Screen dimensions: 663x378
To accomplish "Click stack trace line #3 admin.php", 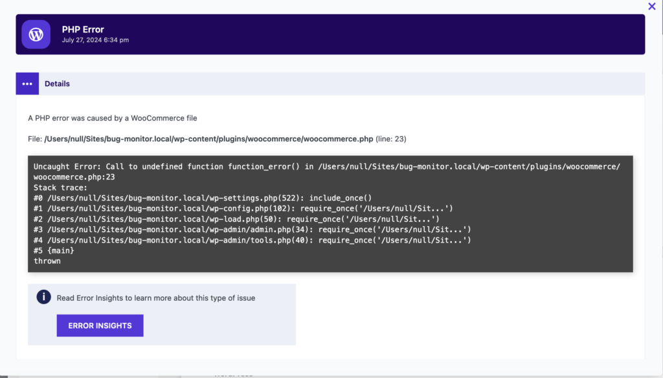I will tap(253, 230).
